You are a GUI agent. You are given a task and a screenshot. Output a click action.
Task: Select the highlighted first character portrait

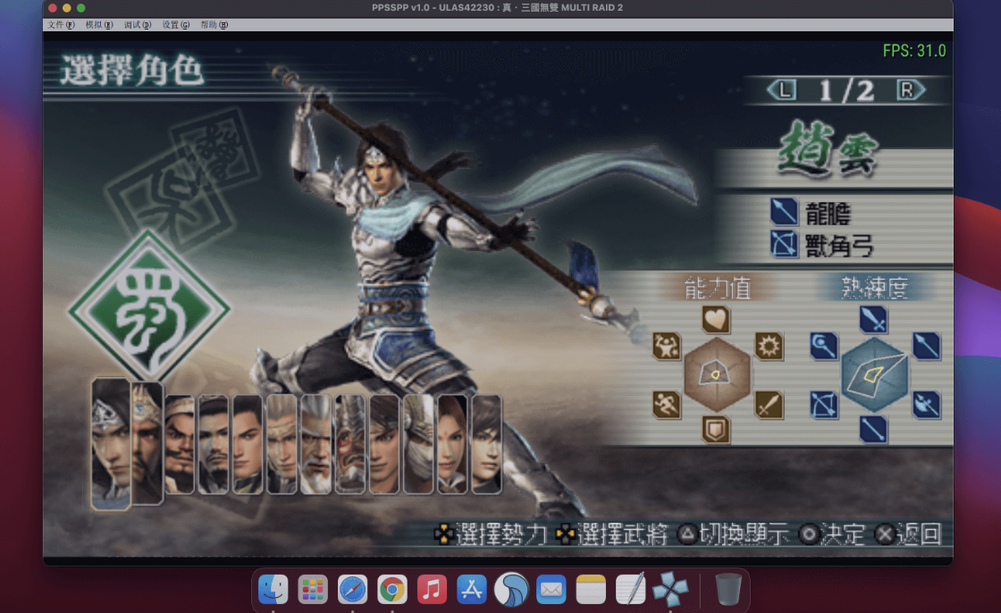tap(110, 441)
